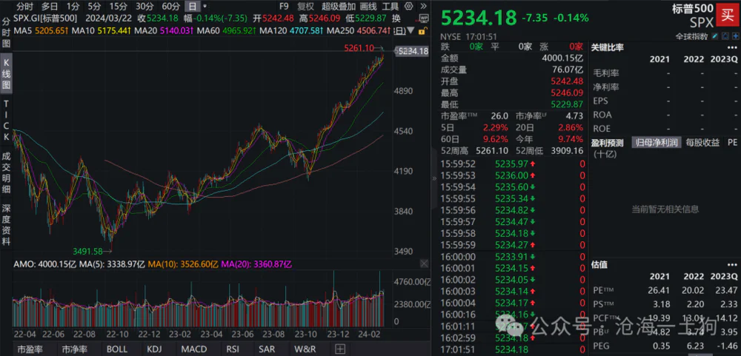Switch indicator to RSI
The width and height of the screenshot is (741, 356).
(231, 349)
